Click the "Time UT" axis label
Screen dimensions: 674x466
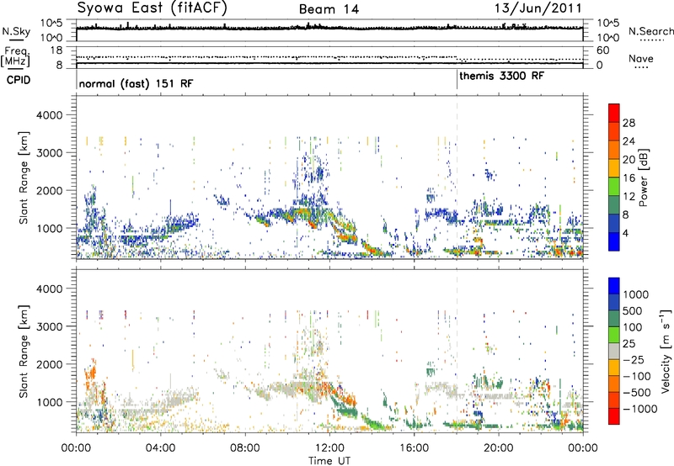pos(329,461)
